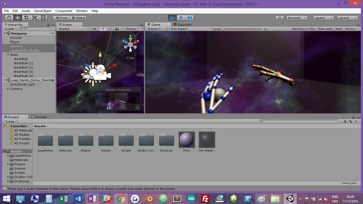Toggle 2D scene view mode
Screen dimensions: 363x204
click(x=94, y=29)
